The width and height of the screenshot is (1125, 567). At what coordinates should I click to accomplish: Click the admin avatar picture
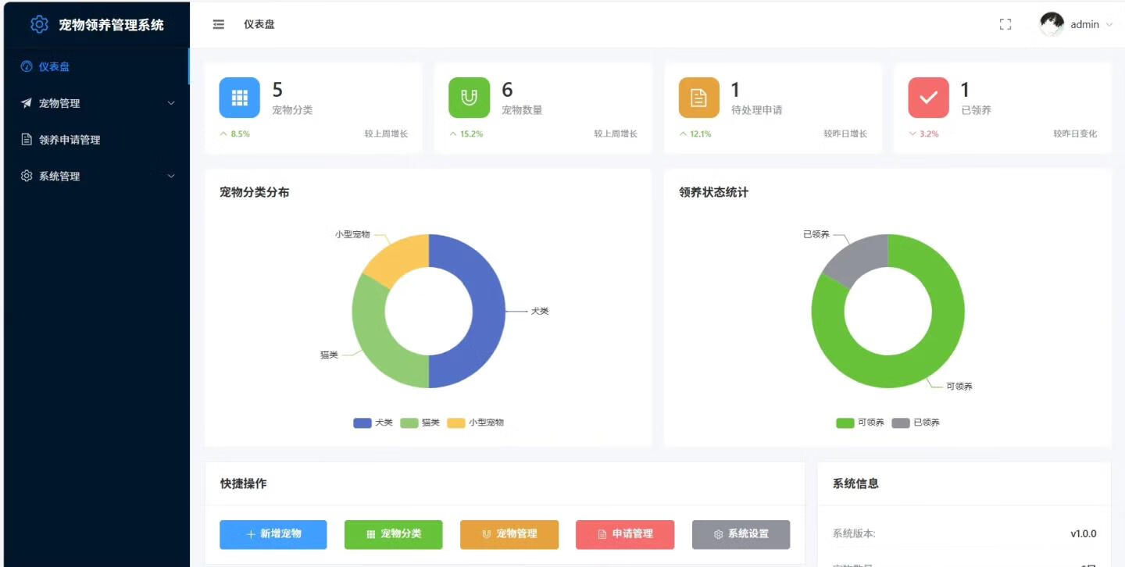pos(1052,24)
